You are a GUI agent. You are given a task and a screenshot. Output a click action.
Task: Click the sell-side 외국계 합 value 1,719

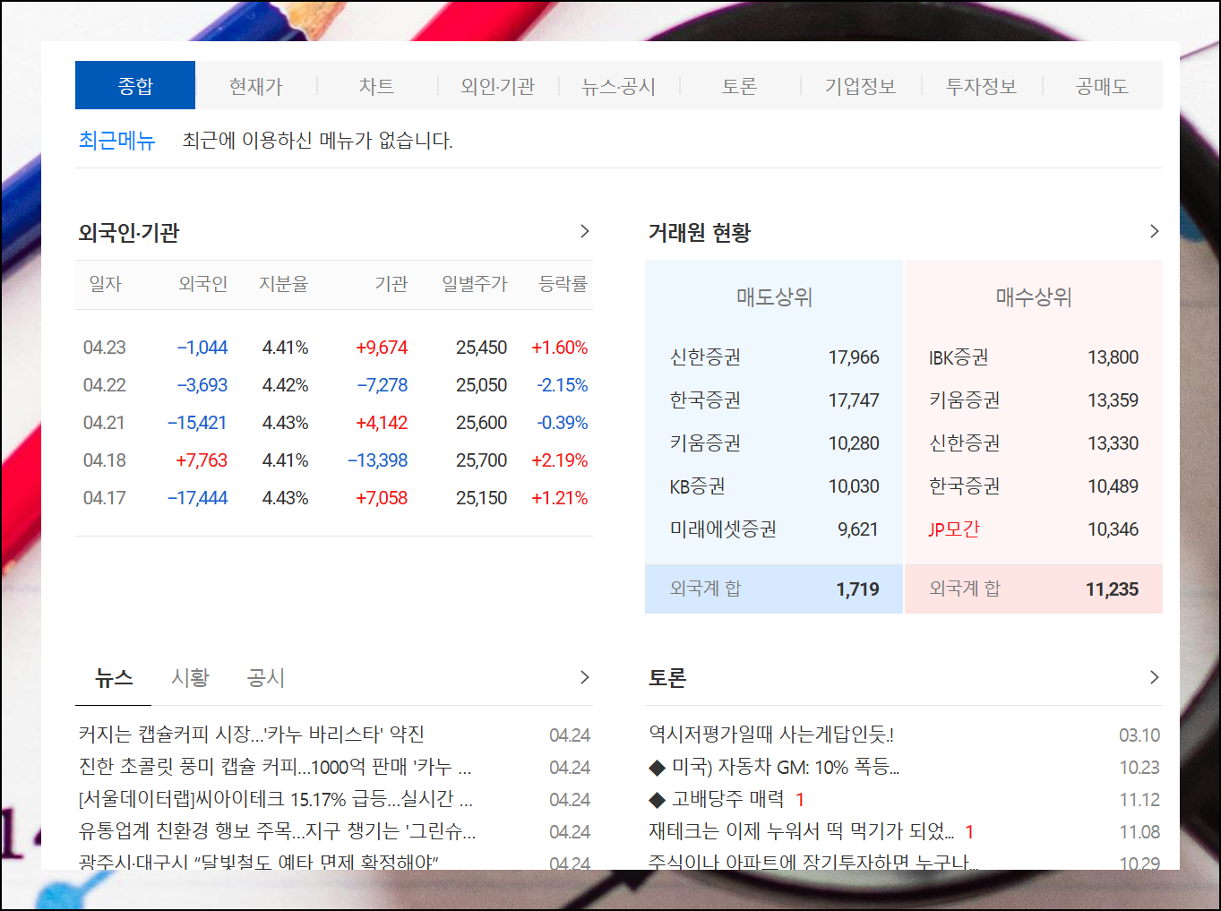[858, 589]
